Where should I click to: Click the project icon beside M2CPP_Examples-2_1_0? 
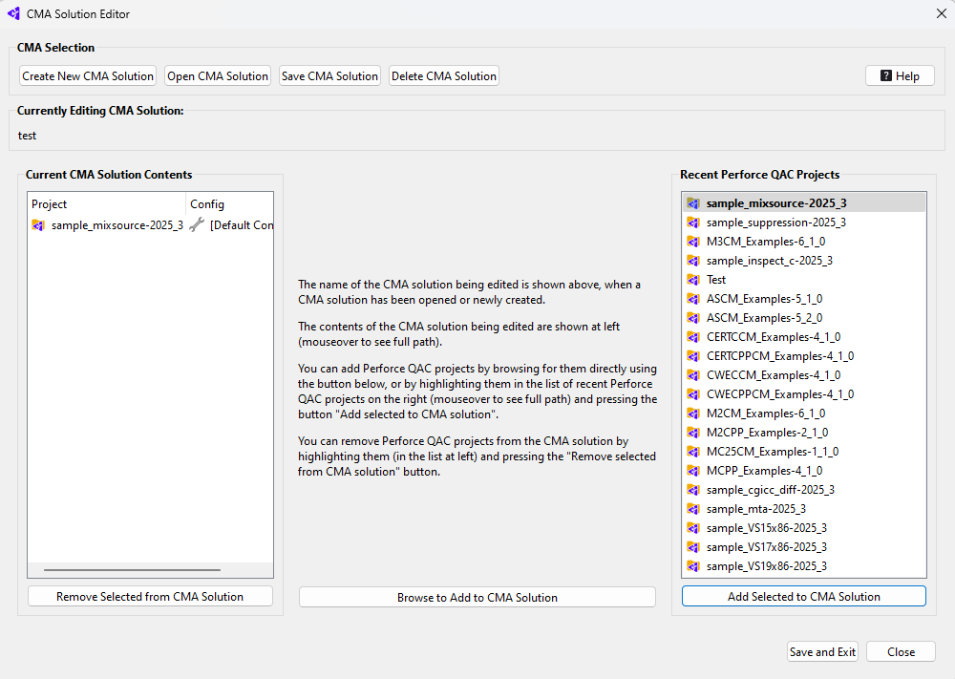693,433
